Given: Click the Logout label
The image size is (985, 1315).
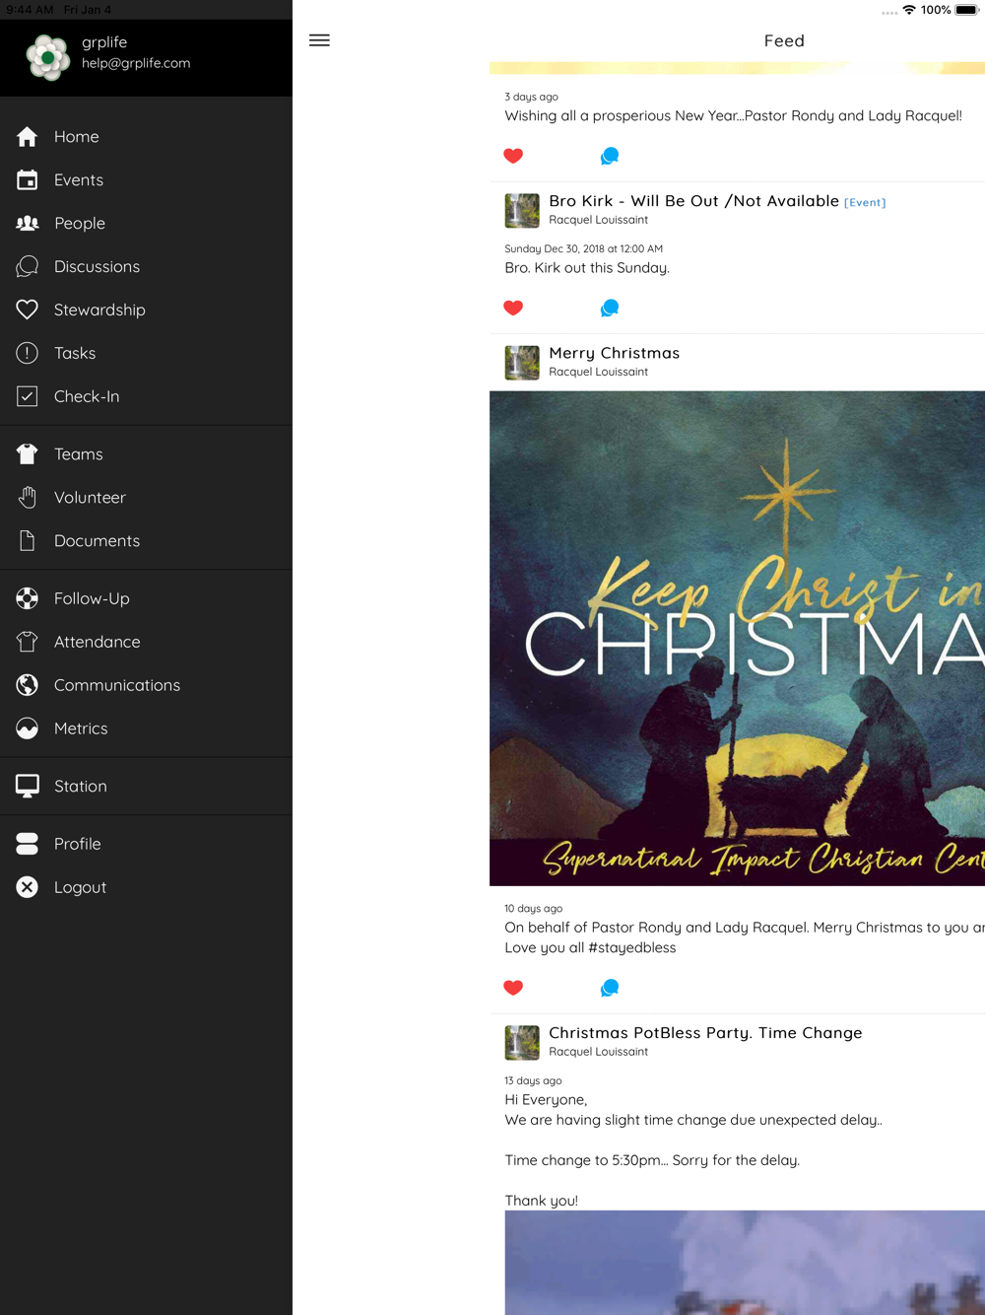Looking at the screenshot, I should (x=80, y=887).
